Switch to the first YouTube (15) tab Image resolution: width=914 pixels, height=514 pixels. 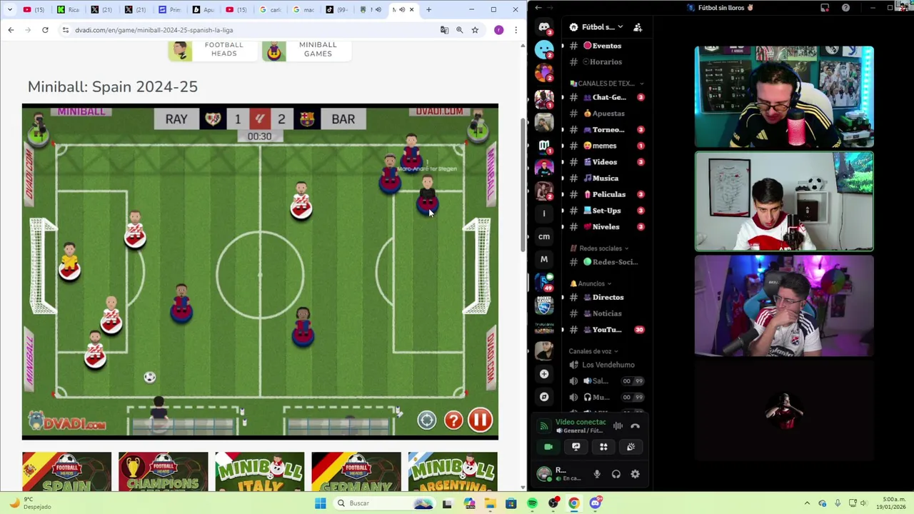pyautogui.click(x=34, y=10)
